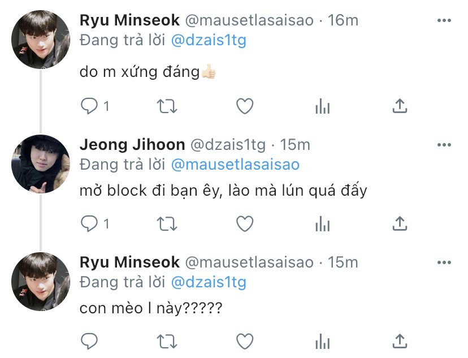Retweet the "do m xứng đáng" tweet
The height and width of the screenshot is (358, 468).
point(167,106)
